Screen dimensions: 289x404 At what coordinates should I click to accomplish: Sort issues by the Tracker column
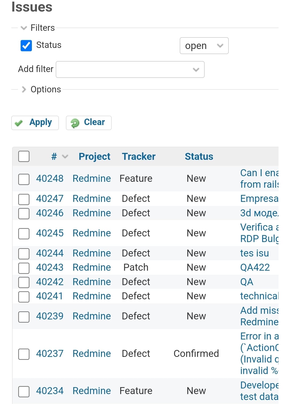point(138,156)
